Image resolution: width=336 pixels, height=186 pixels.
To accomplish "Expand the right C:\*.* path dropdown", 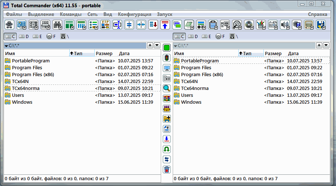I will (x=176, y=46).
